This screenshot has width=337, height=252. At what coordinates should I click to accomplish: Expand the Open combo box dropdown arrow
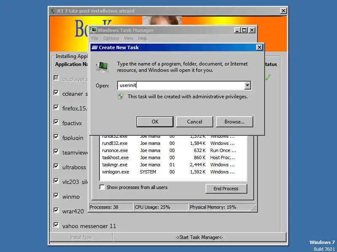click(x=247, y=85)
